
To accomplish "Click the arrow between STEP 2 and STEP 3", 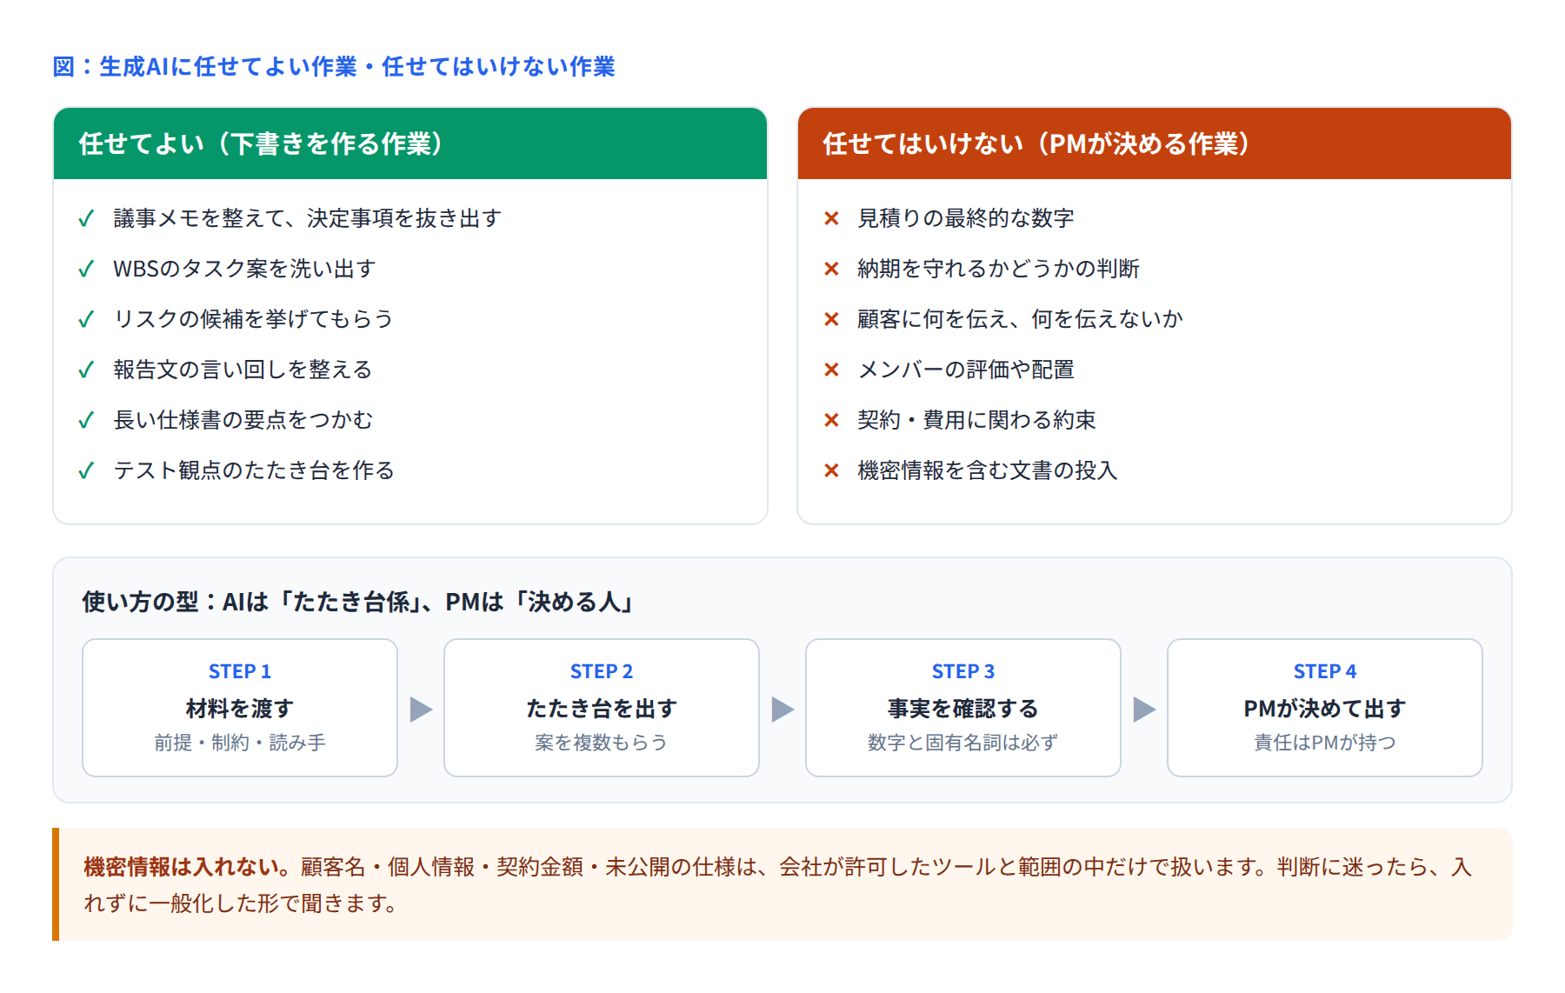I will coord(783,710).
